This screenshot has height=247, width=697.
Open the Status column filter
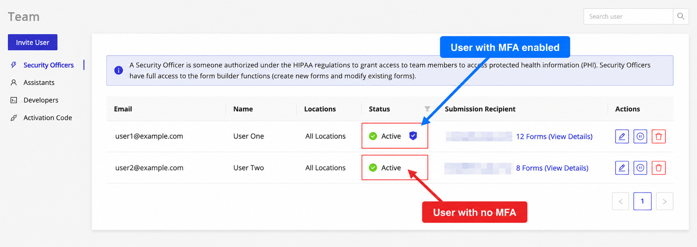[427, 109]
